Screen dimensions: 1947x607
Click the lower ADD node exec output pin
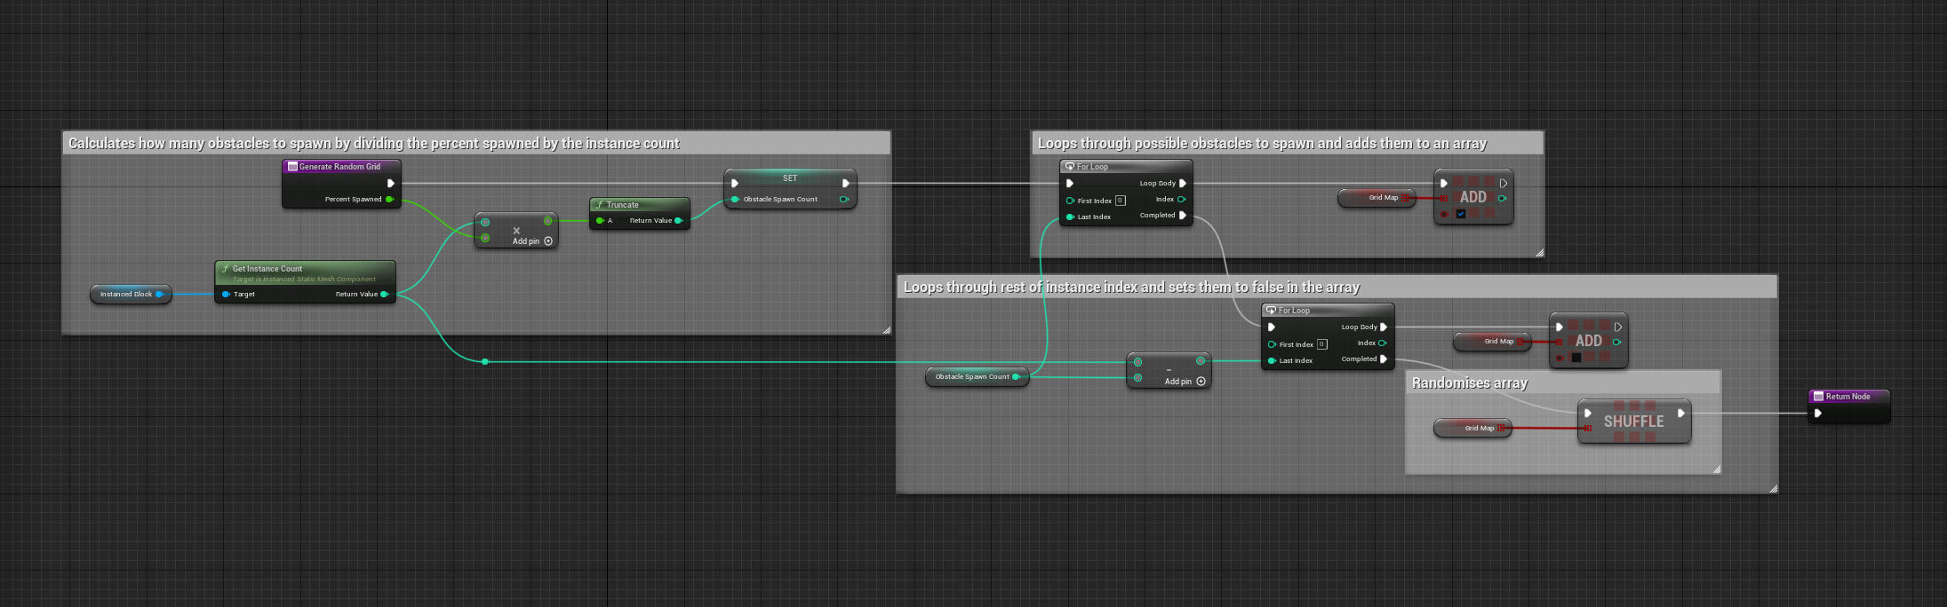point(1617,327)
